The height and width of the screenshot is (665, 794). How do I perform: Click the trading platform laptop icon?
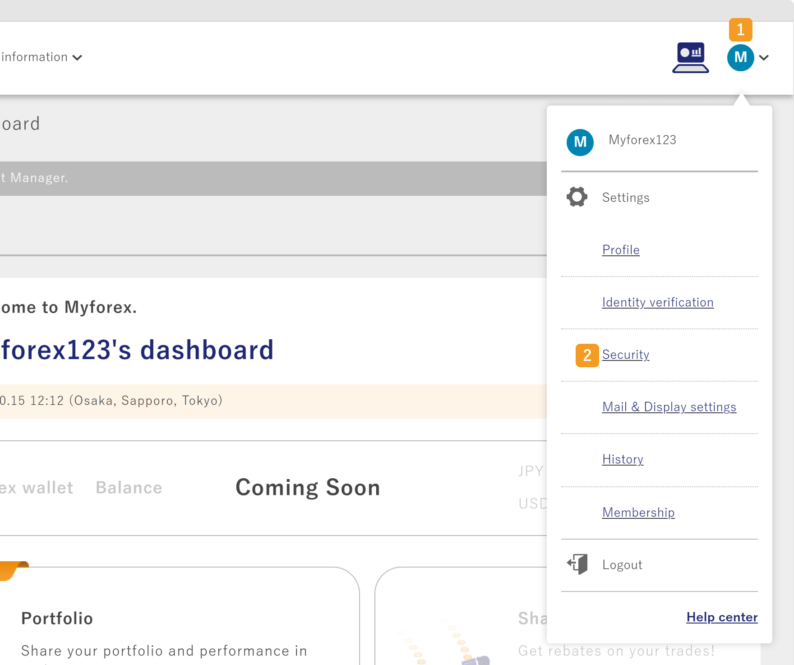tap(690, 58)
